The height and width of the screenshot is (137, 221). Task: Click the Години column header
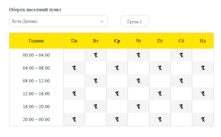36,41
